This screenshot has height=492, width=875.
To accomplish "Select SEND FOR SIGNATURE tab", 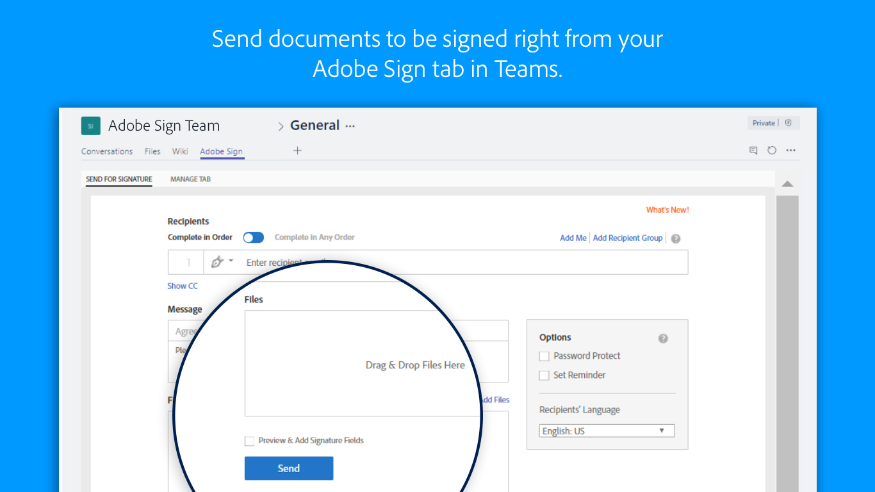I will click(119, 179).
